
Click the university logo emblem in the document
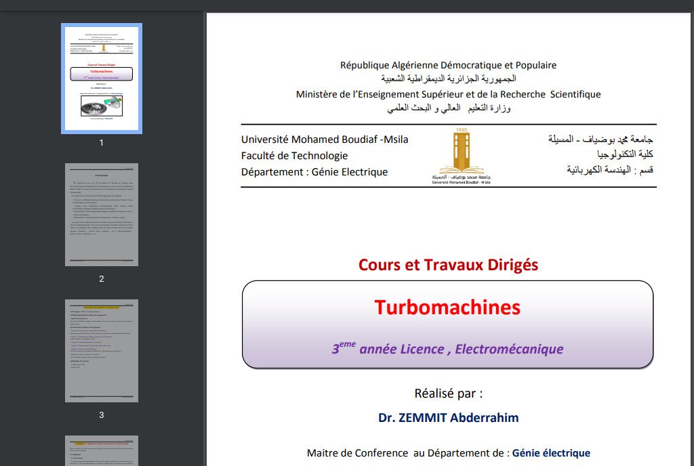tap(461, 156)
